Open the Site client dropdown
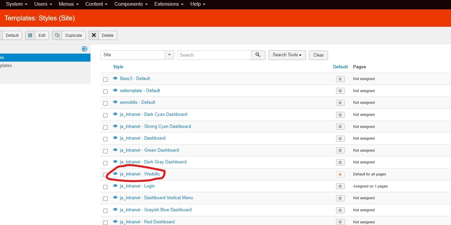The image size is (451, 225). coord(137,55)
